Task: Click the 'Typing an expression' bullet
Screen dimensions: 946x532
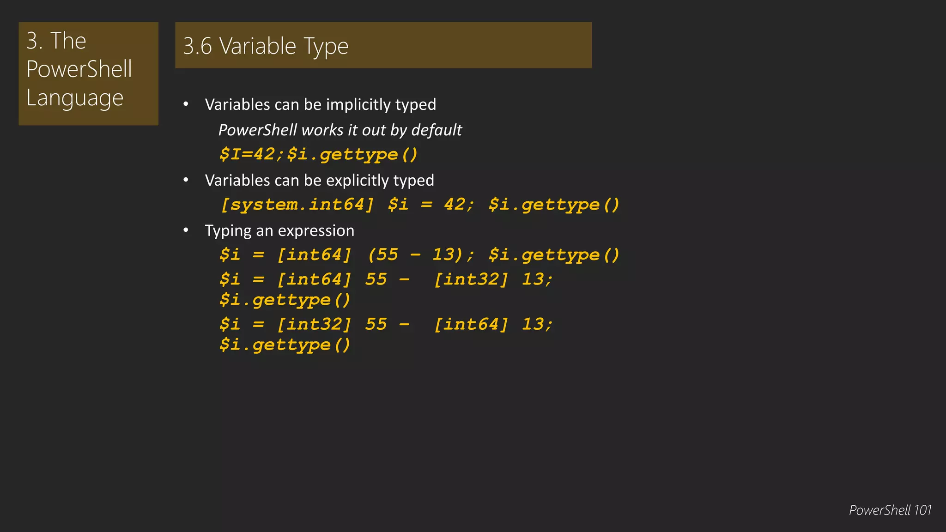Action: tap(279, 231)
